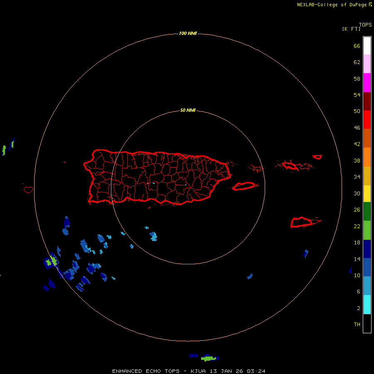Click the medium blue legend swatch near 10
This screenshot has width=374, height=374.
click(367, 267)
